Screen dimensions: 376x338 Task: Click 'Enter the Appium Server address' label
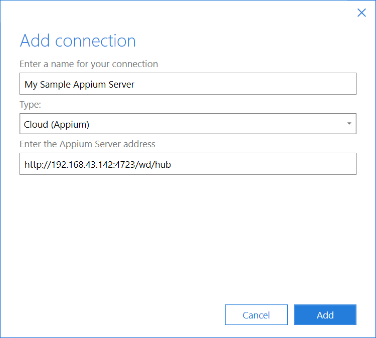[x=87, y=144]
